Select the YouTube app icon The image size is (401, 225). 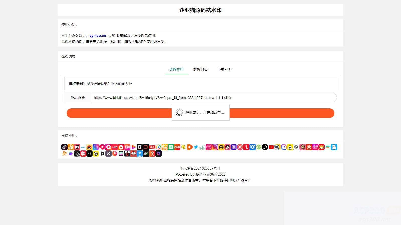coord(271,147)
